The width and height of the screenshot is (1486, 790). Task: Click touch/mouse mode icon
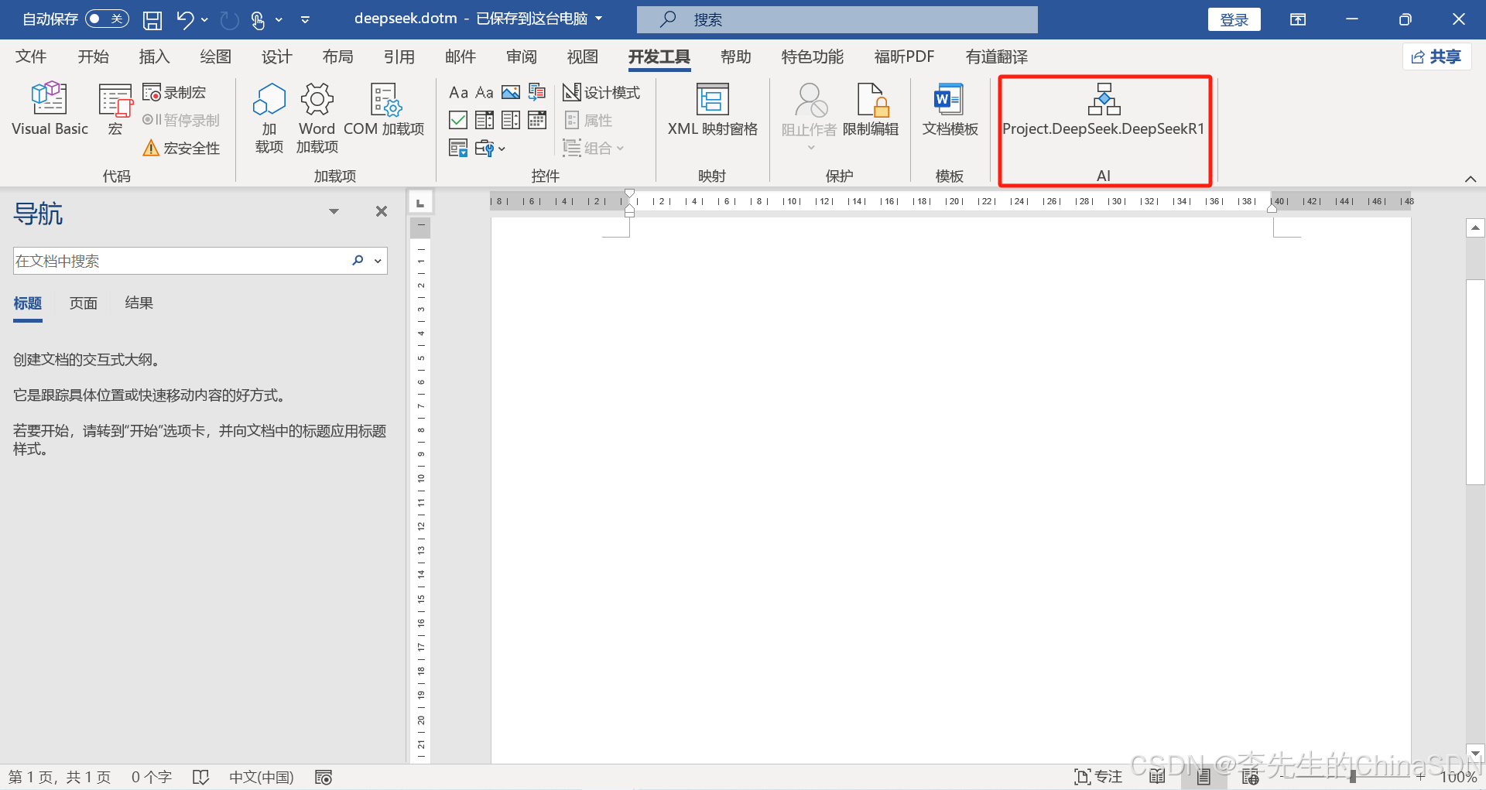tap(259, 19)
